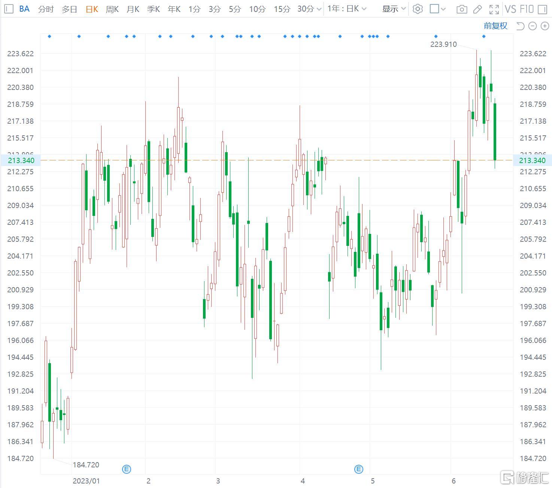
Task: Open chart settings gear icon
Action: point(418,9)
